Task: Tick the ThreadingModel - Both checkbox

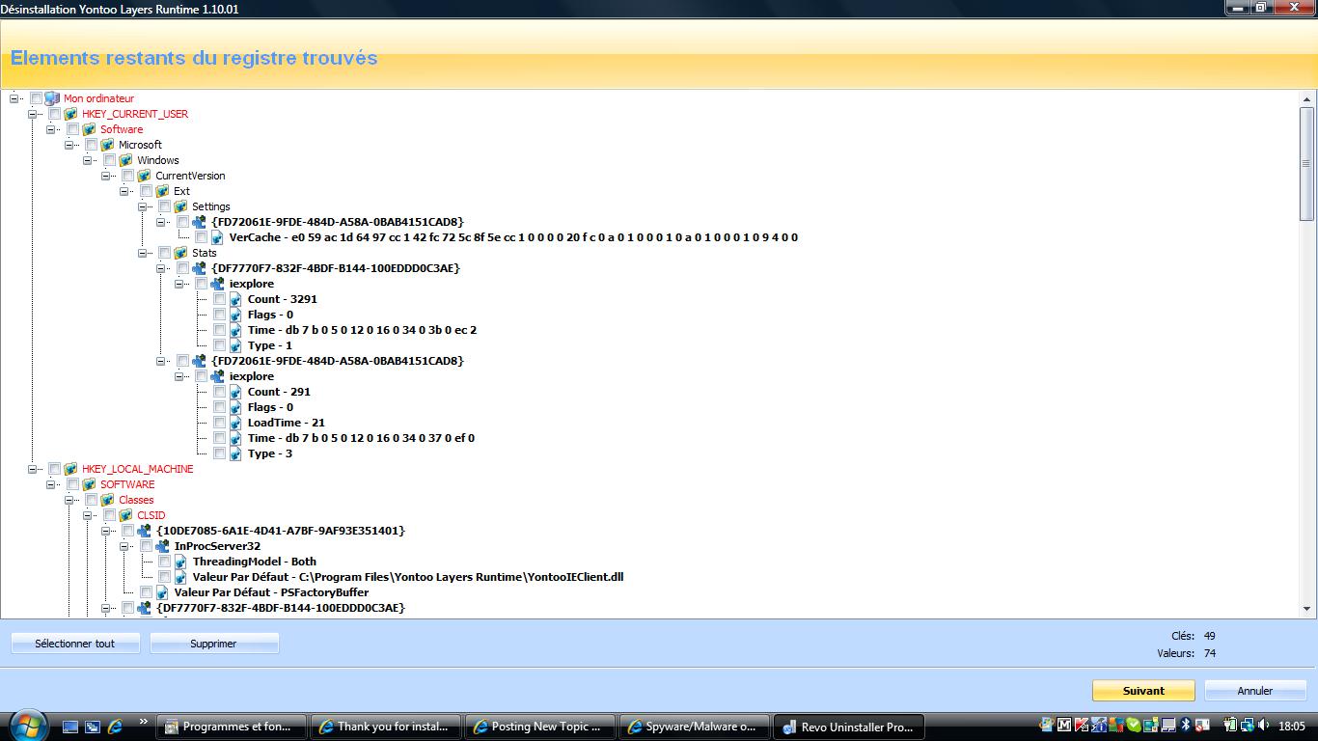Action: (x=164, y=562)
